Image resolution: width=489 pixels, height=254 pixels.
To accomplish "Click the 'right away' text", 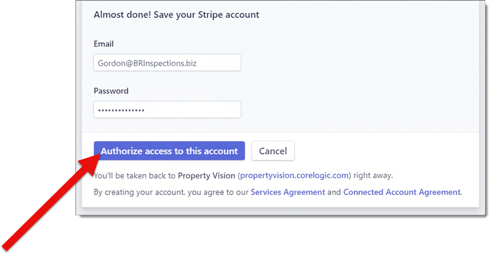I will [x=372, y=176].
